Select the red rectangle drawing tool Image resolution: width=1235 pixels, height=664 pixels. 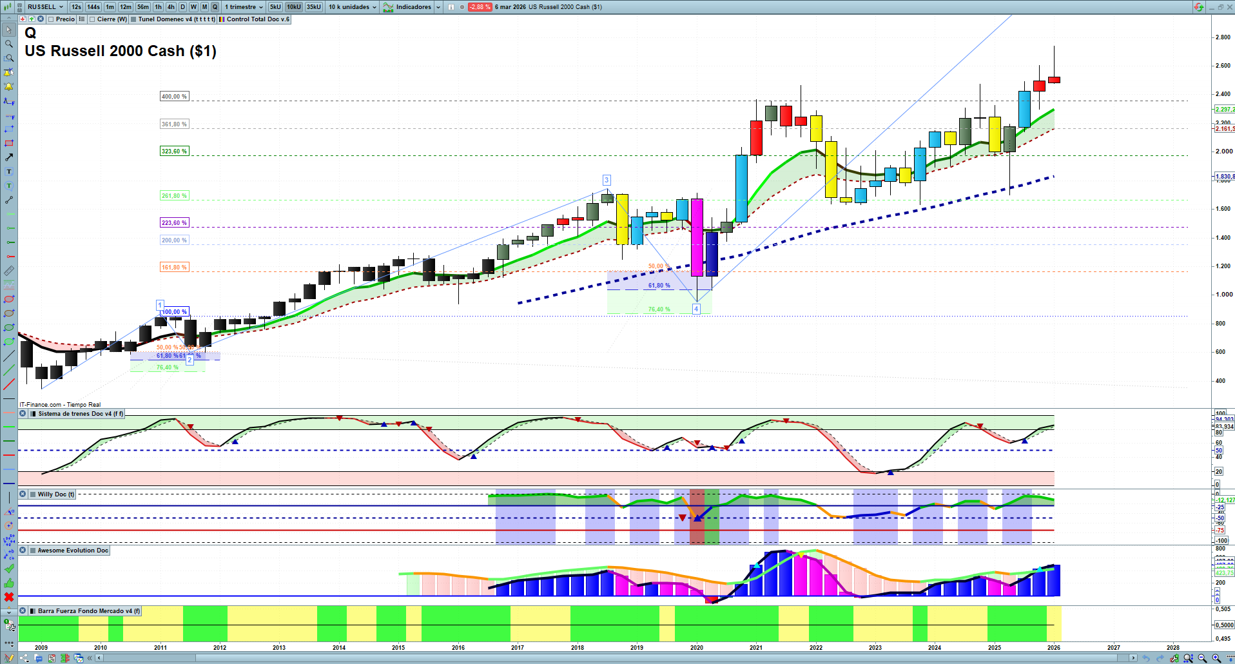9,143
